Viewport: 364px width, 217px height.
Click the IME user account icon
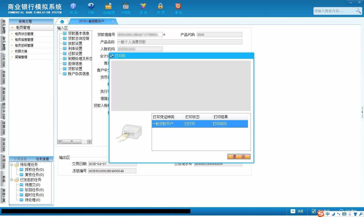tap(350, 214)
